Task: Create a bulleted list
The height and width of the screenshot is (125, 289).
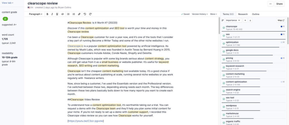Action: point(68,14)
